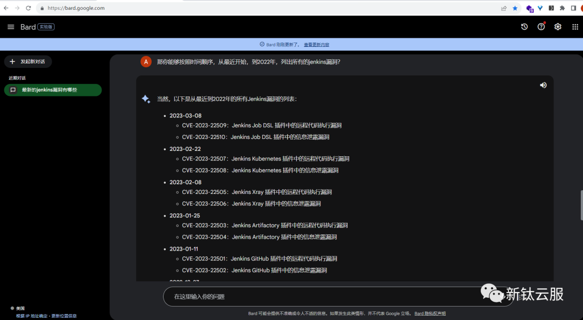Click the date heading 2023-02-08
Screen dimensions: 583x320
(x=186, y=182)
